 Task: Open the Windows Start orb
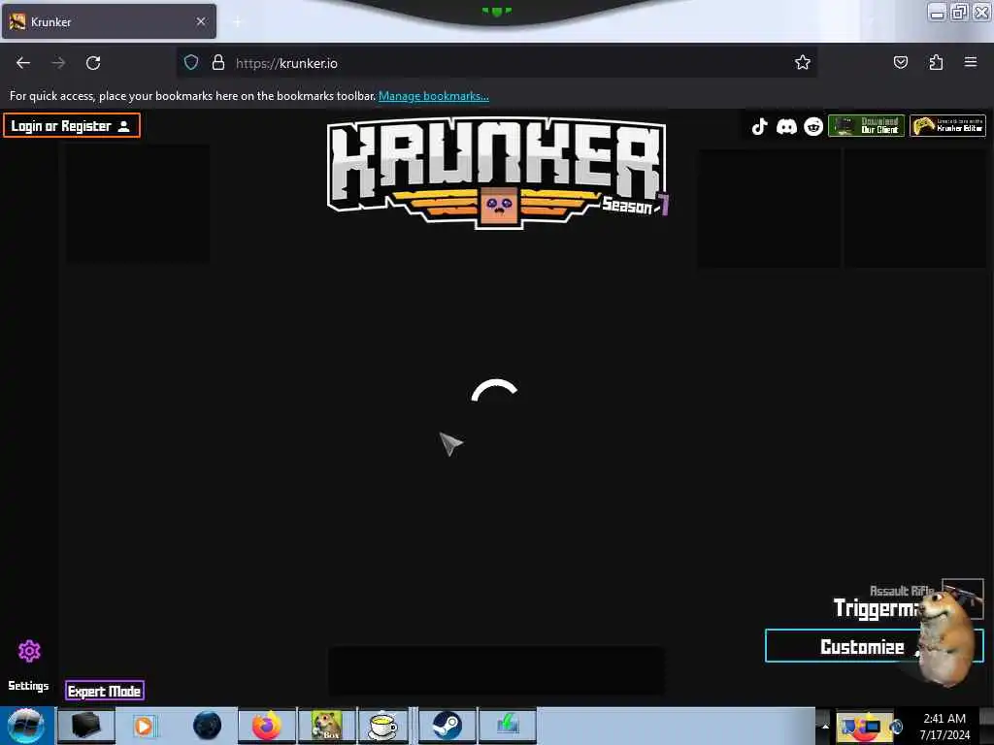tap(26, 726)
